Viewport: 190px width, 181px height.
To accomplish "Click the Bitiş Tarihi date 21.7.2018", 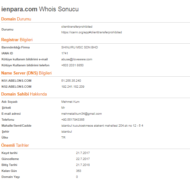I will point(83,165).
